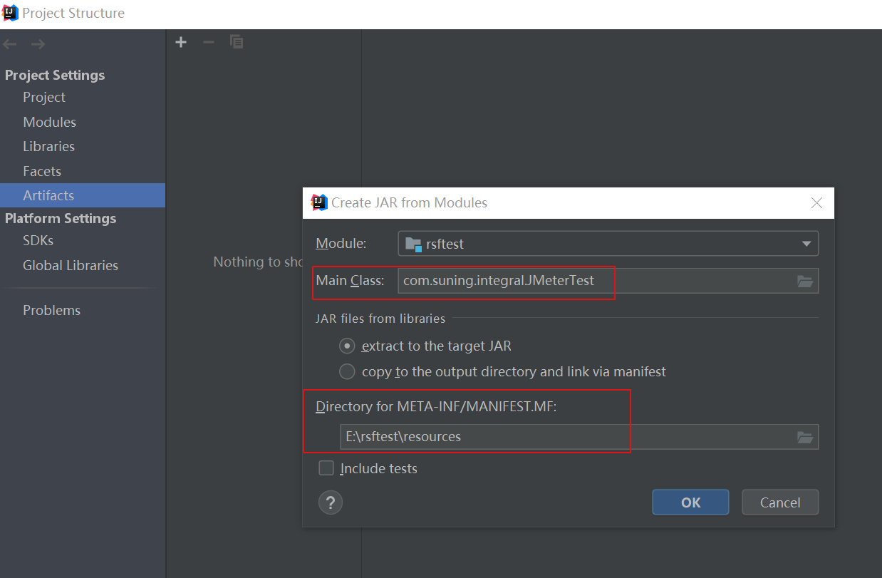Open the SDKs section under Platform Settings

[38, 240]
